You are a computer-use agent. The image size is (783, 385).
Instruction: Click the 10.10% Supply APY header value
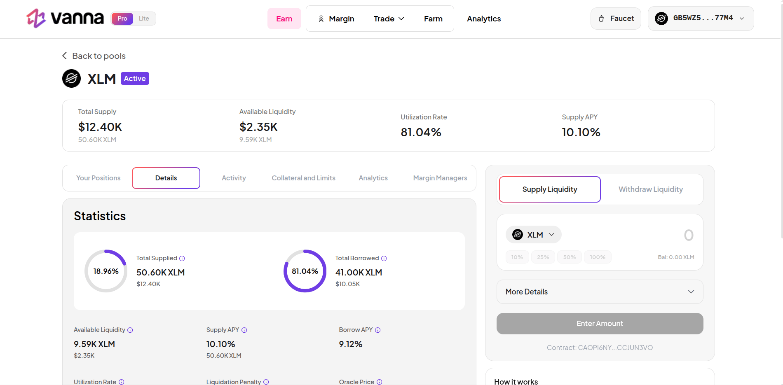[581, 132]
